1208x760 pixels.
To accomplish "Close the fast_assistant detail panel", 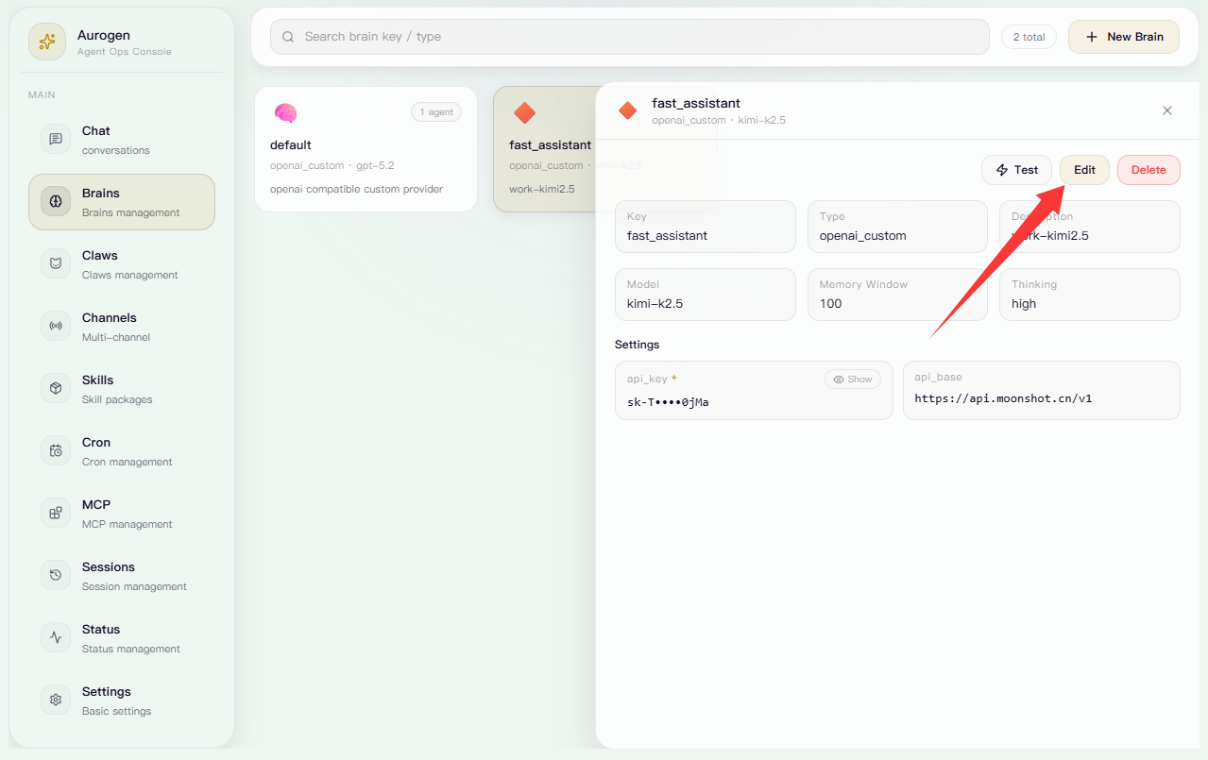I will [x=1167, y=110].
